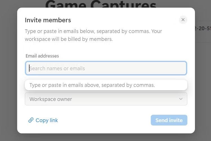Click the Invite members heading
The width and height of the screenshot is (211, 141).
click(48, 20)
